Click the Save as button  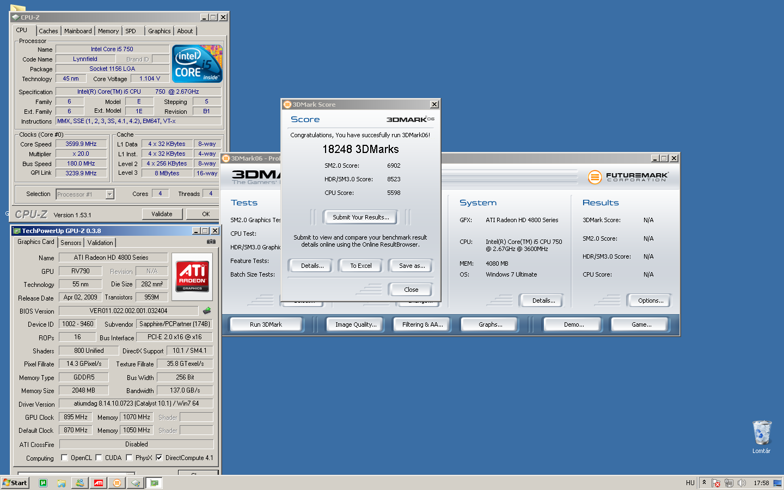point(412,266)
